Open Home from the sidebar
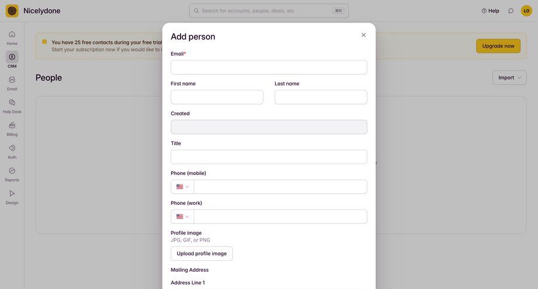The width and height of the screenshot is (538, 289). [x=12, y=38]
